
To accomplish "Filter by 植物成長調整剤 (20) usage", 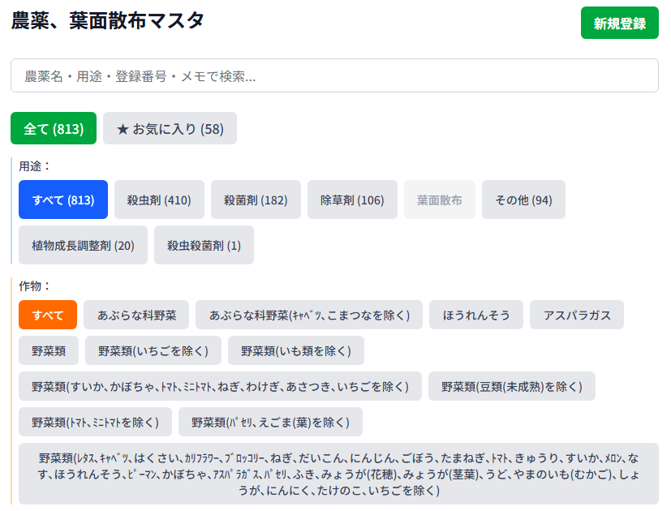I will coord(83,245).
